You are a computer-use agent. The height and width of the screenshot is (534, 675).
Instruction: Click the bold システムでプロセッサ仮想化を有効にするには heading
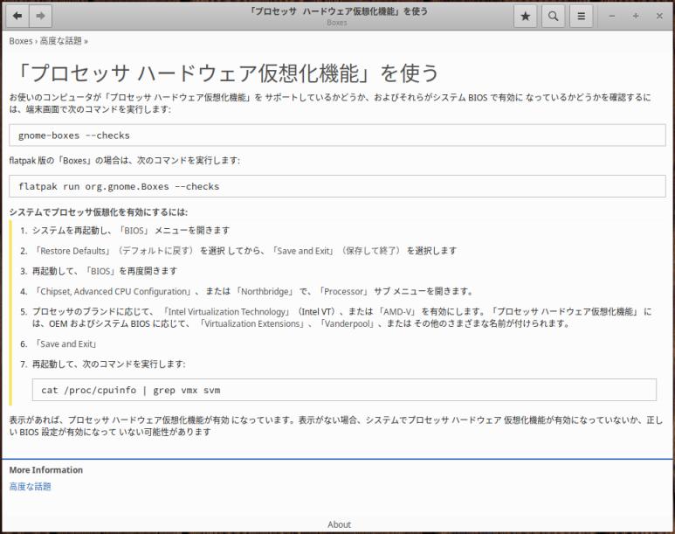pyautogui.click(x=98, y=212)
